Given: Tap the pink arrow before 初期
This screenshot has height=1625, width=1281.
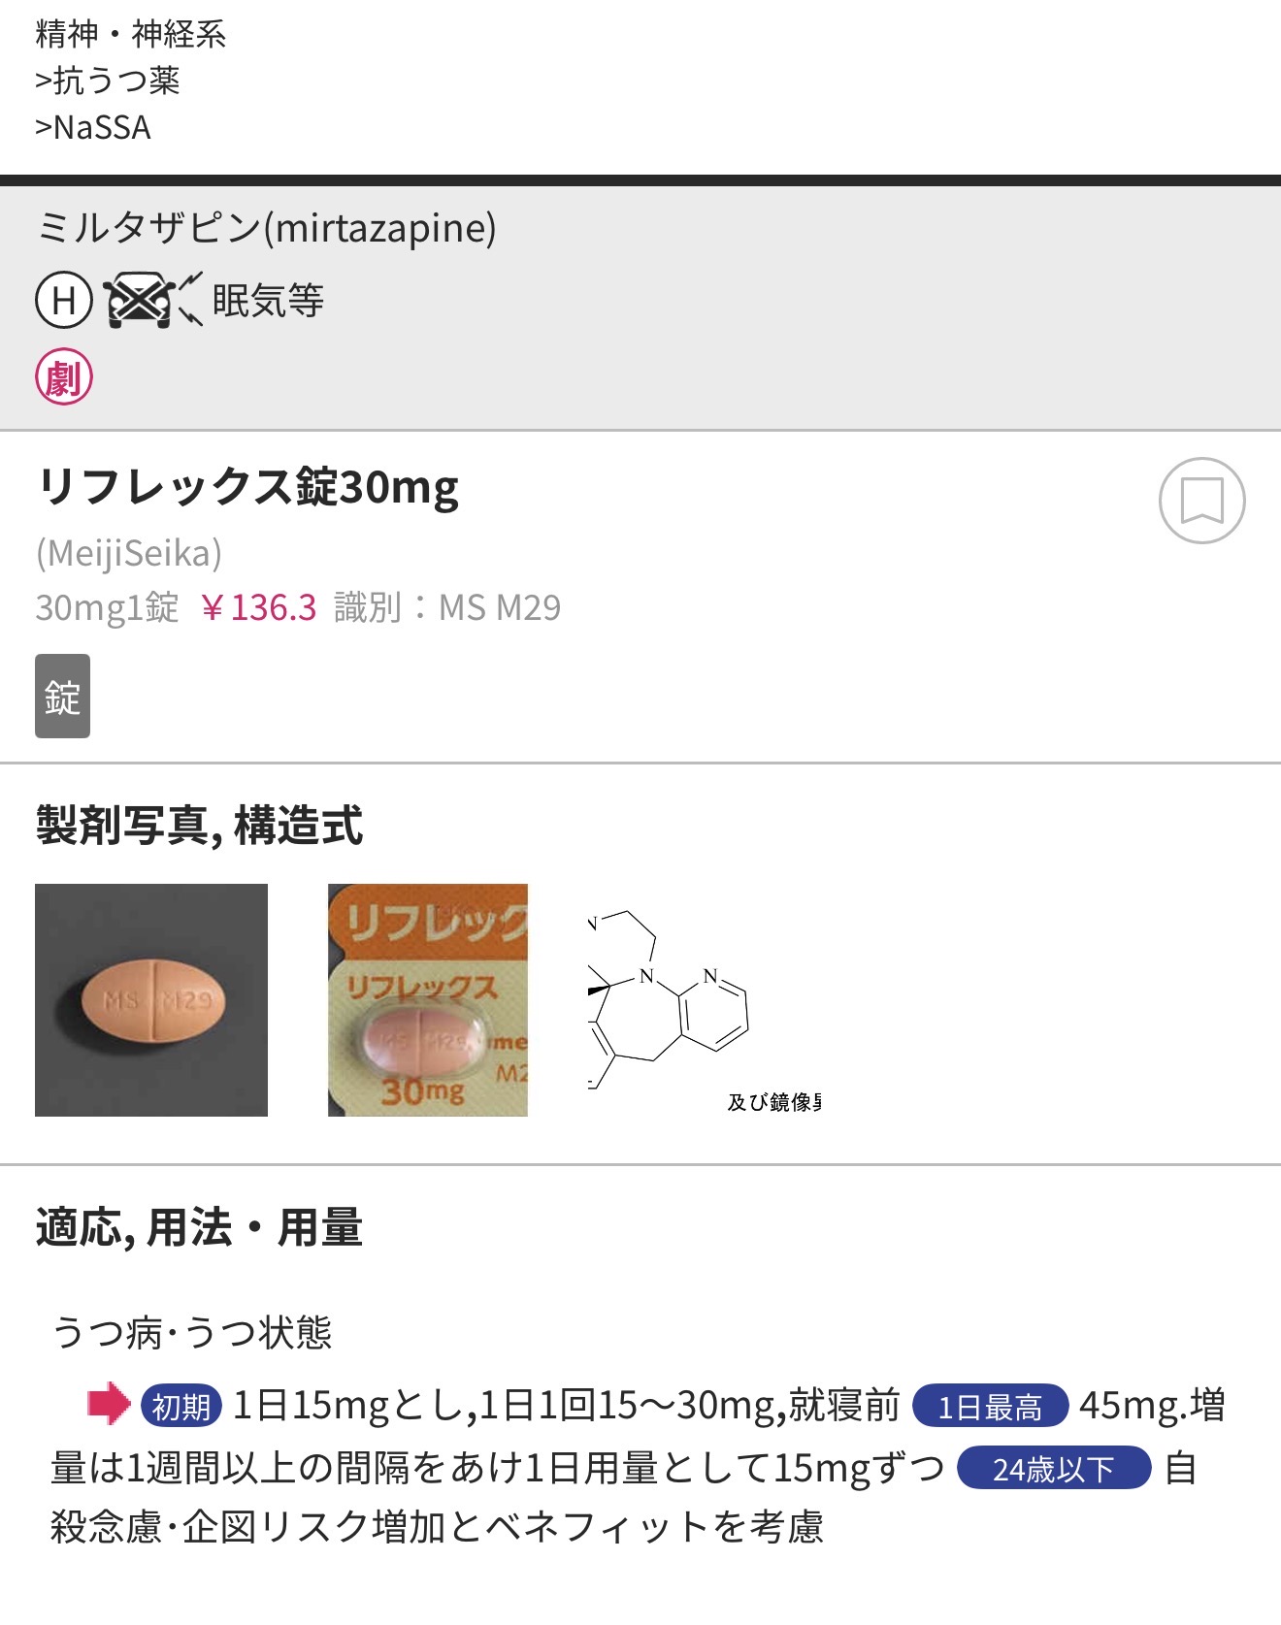Looking at the screenshot, I should coord(108,1404).
